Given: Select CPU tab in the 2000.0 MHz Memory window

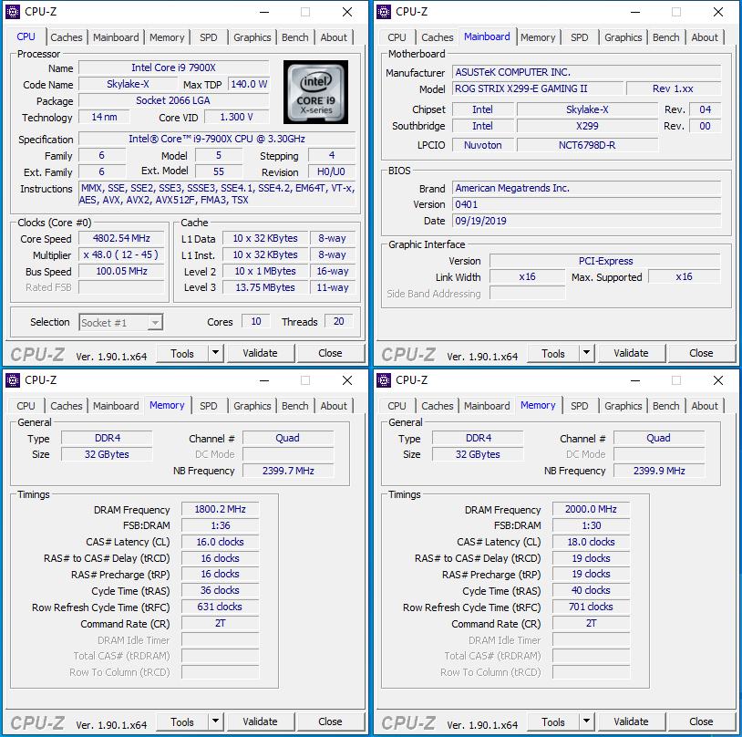Looking at the screenshot, I should click(x=397, y=406).
